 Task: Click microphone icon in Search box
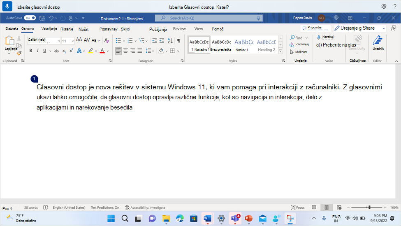coord(258,18)
